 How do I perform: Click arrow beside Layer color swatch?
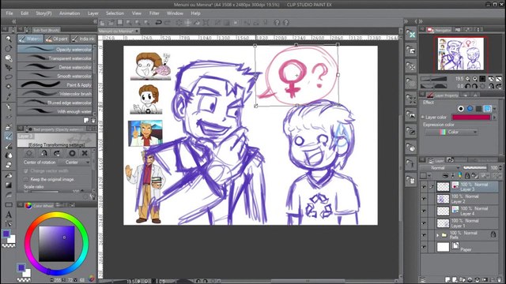coord(494,118)
